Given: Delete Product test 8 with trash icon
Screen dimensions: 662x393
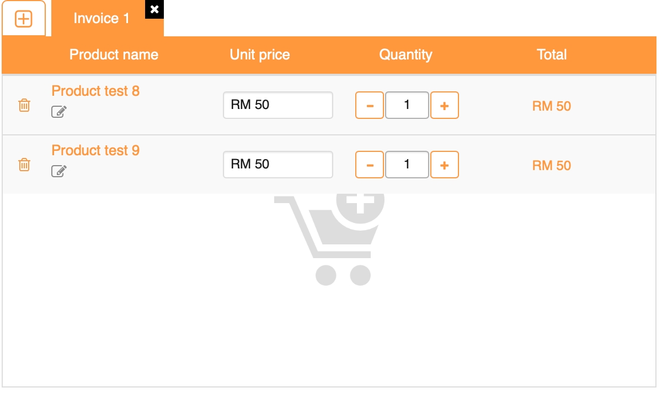Looking at the screenshot, I should pyautogui.click(x=24, y=105).
